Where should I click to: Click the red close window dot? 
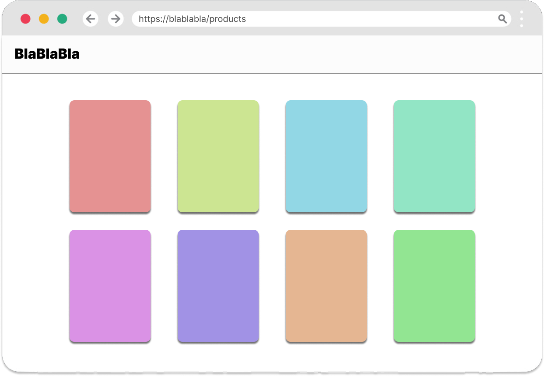25,19
